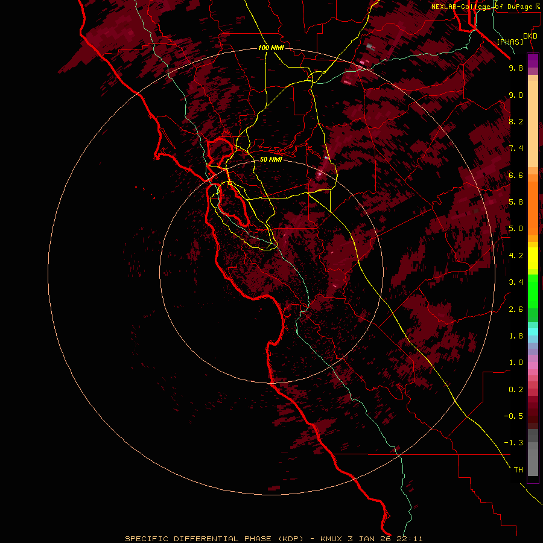543x543 pixels.
Task: Click the purple top segment of the color bar
Action: (533, 61)
